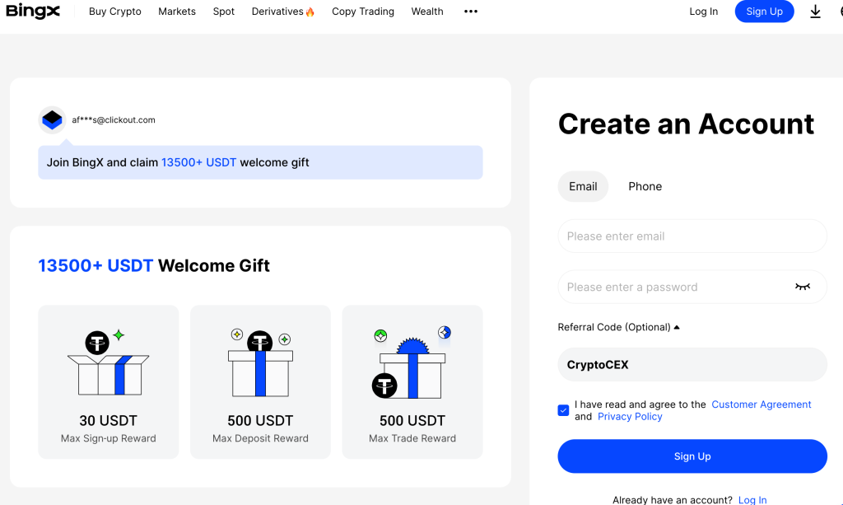The image size is (843, 505).
Task: Open the three-dot more menu
Action: click(471, 12)
